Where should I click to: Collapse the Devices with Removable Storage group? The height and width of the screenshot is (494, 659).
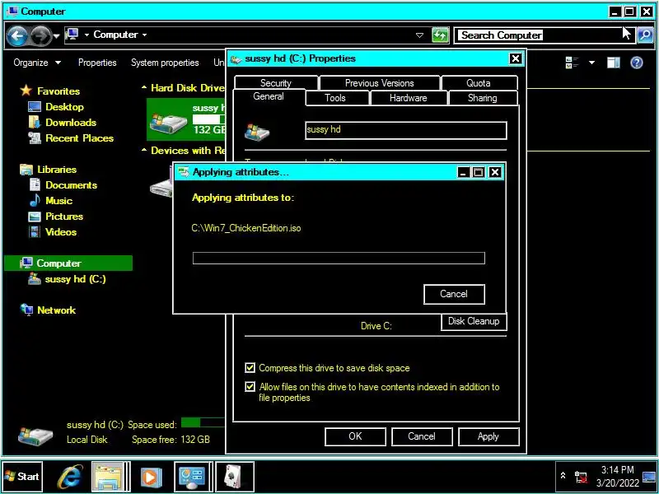click(144, 151)
